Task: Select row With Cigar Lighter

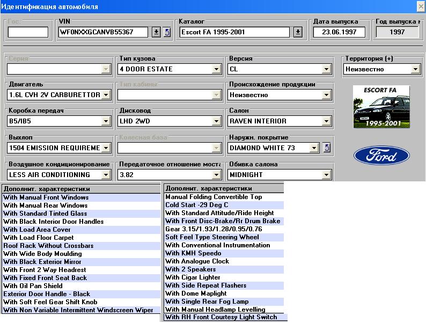Action: [224, 277]
